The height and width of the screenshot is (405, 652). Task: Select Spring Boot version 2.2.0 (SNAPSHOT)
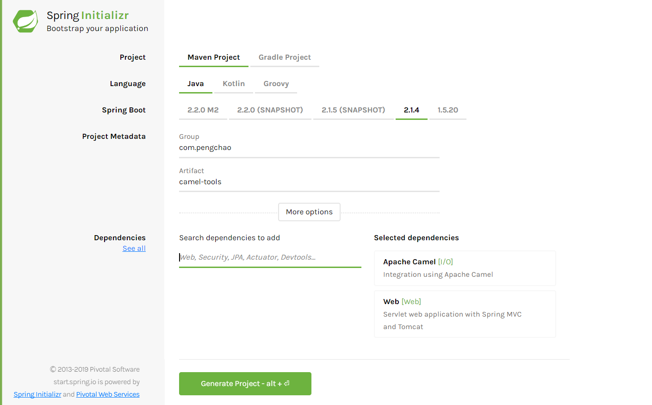point(270,110)
